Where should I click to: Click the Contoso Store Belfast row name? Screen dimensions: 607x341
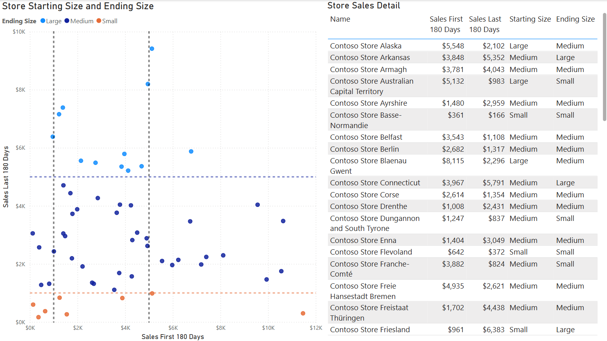(366, 137)
